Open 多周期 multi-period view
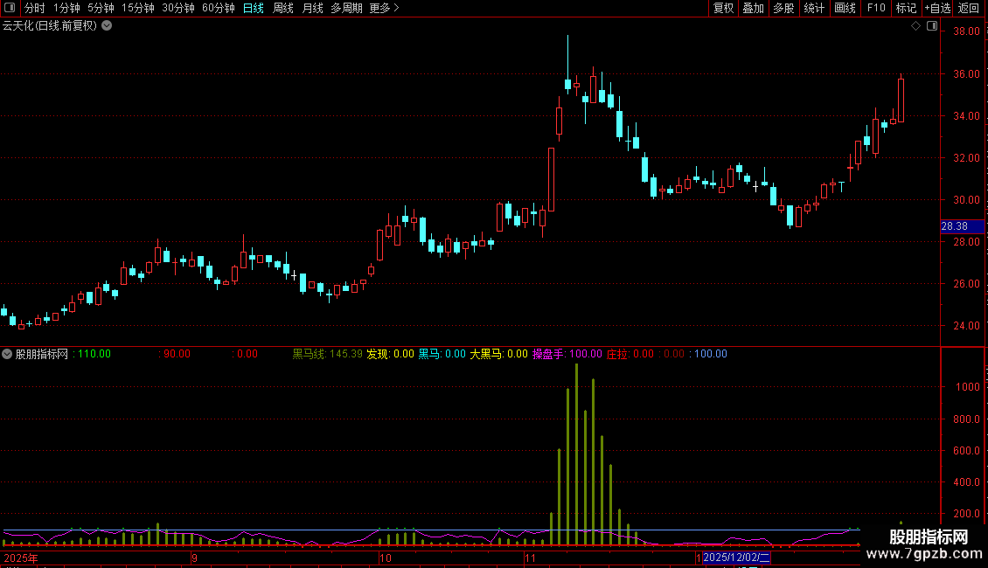The image size is (988, 568). point(346,8)
